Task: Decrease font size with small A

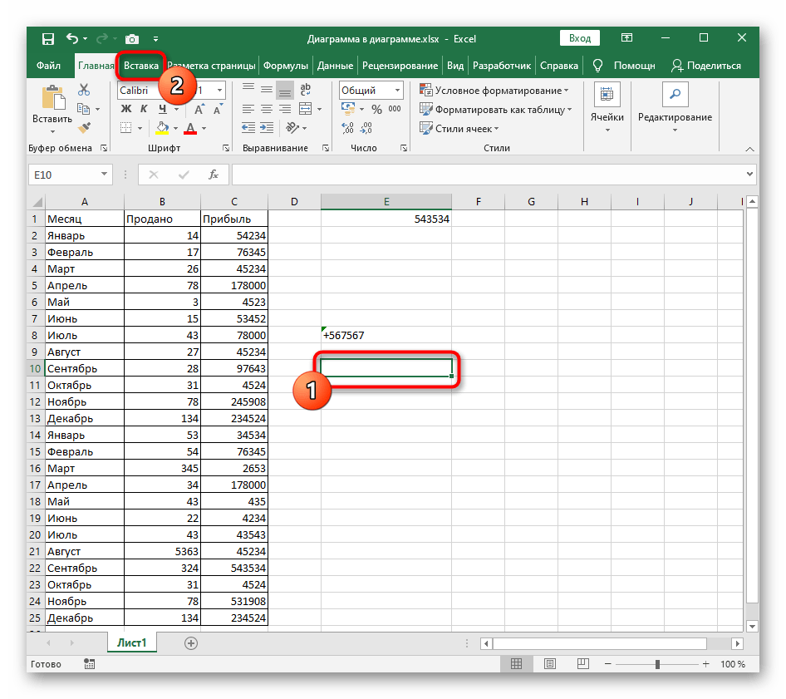Action: click(218, 110)
